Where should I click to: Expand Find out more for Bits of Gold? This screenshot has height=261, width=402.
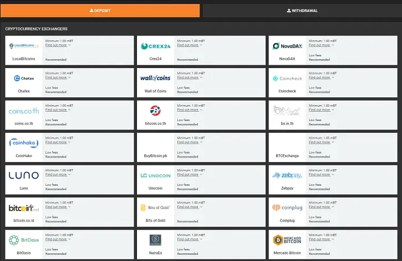[190, 207]
